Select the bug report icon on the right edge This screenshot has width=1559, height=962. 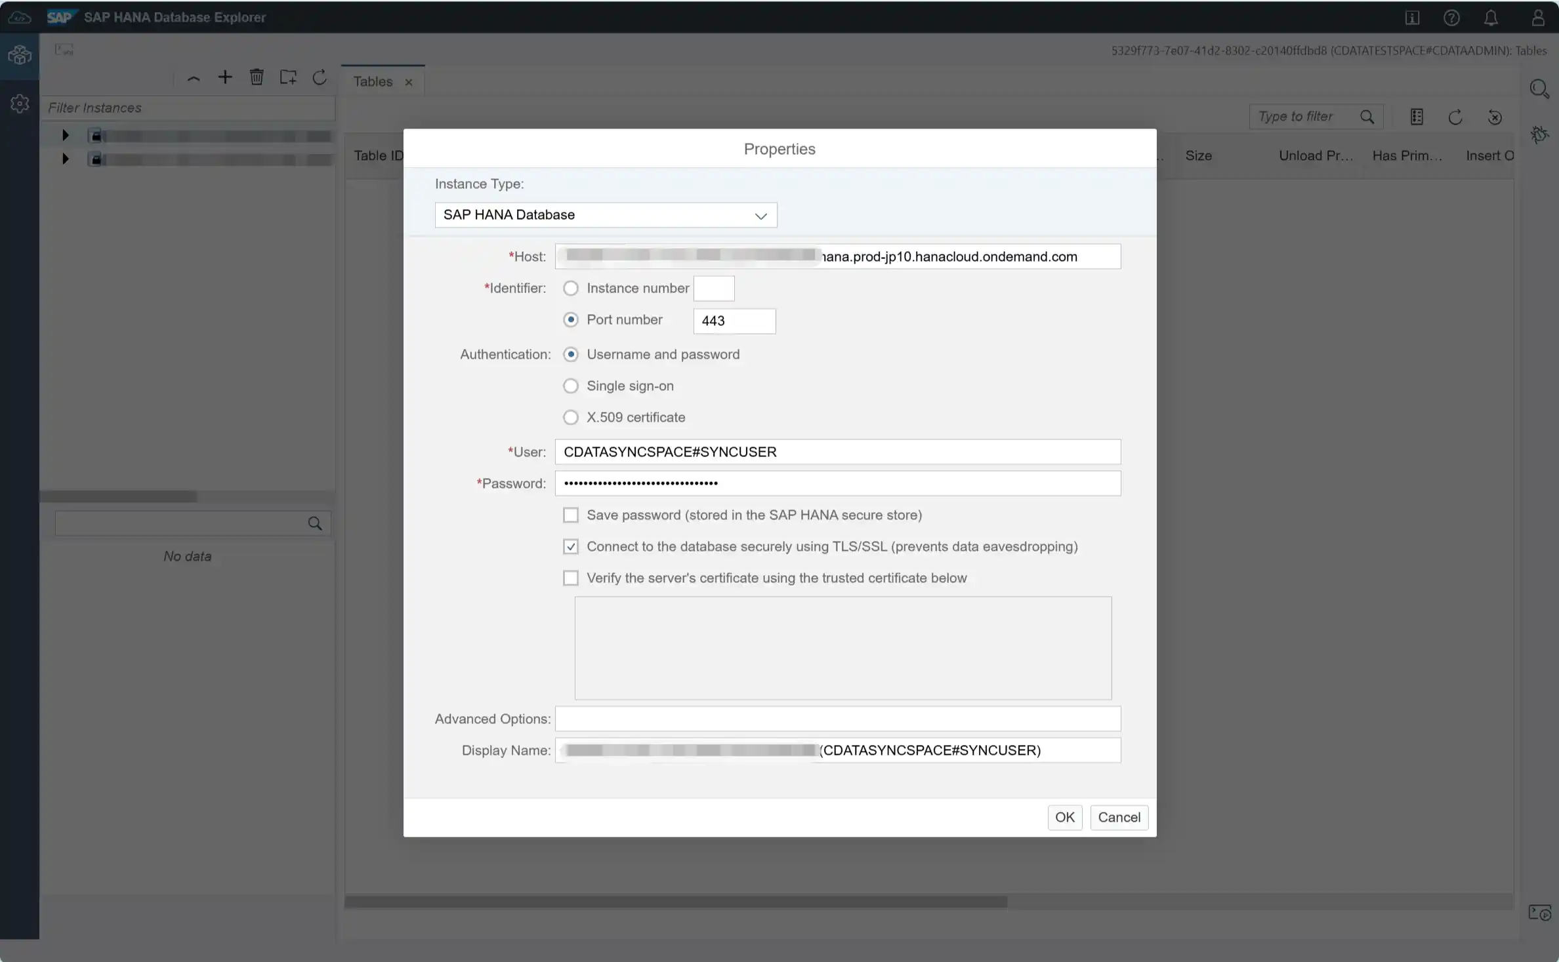tap(1541, 134)
